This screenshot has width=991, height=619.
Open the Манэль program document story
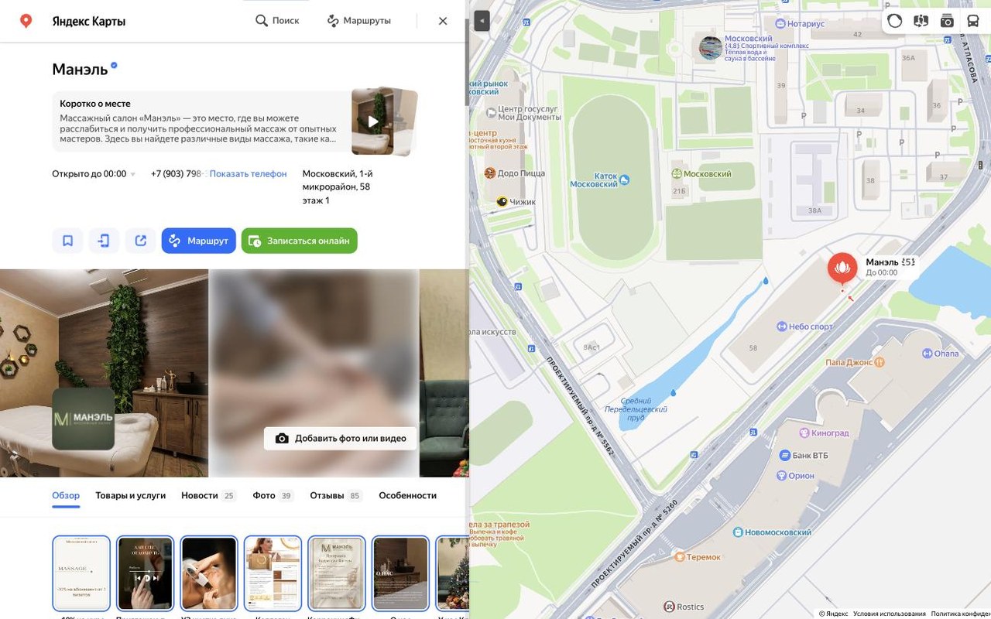click(x=337, y=573)
